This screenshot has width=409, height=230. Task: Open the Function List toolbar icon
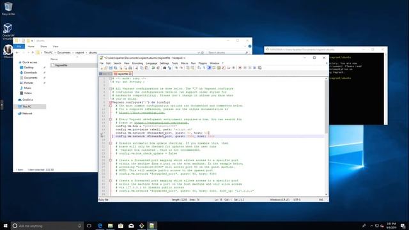click(224, 68)
